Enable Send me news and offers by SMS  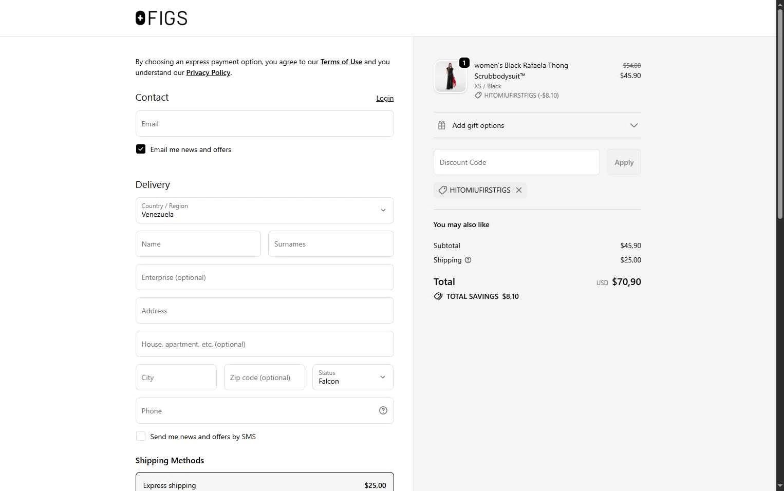coord(141,436)
